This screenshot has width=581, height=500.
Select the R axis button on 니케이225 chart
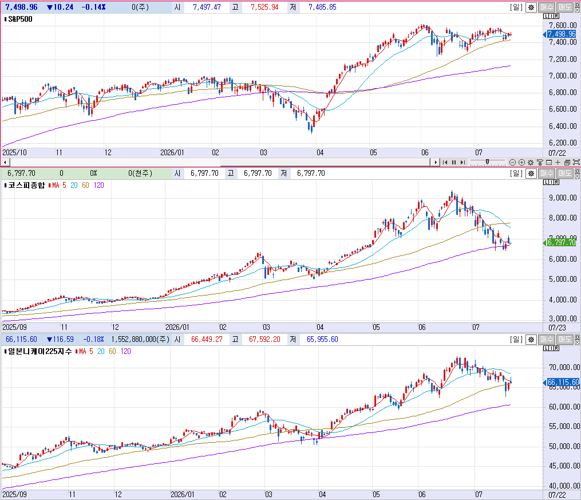coord(556,348)
